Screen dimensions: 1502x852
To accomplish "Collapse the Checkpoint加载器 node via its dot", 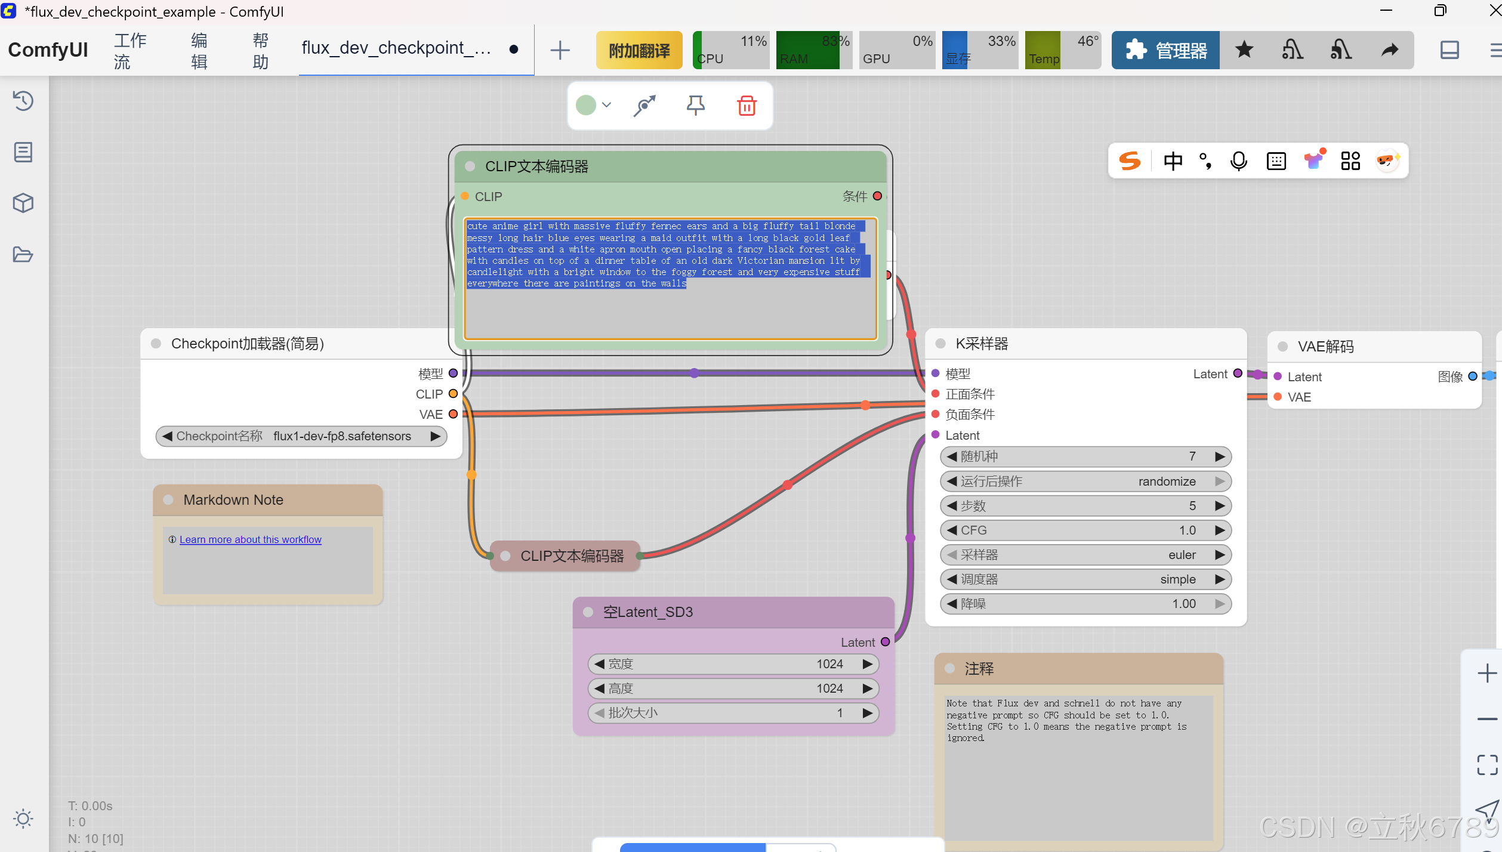I will (156, 344).
